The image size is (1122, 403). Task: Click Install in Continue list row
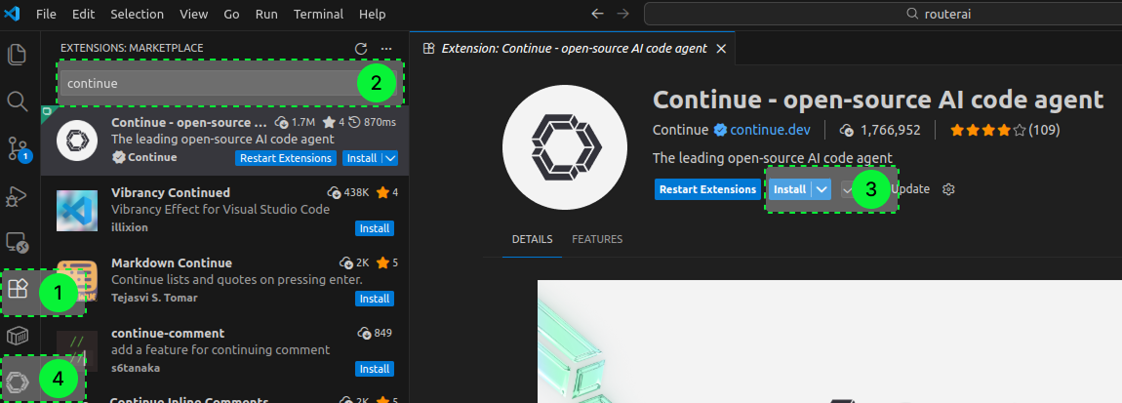coord(362,158)
